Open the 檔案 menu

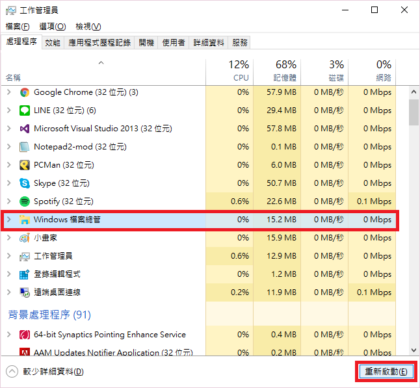[18, 27]
